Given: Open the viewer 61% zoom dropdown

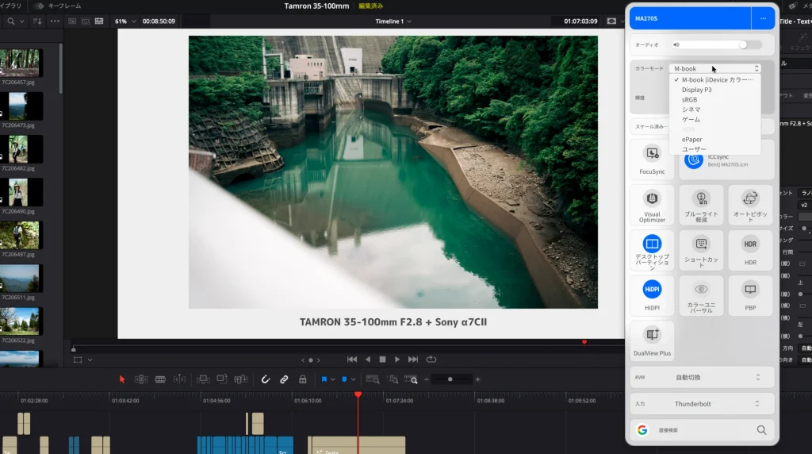Looking at the screenshot, I should tap(126, 21).
